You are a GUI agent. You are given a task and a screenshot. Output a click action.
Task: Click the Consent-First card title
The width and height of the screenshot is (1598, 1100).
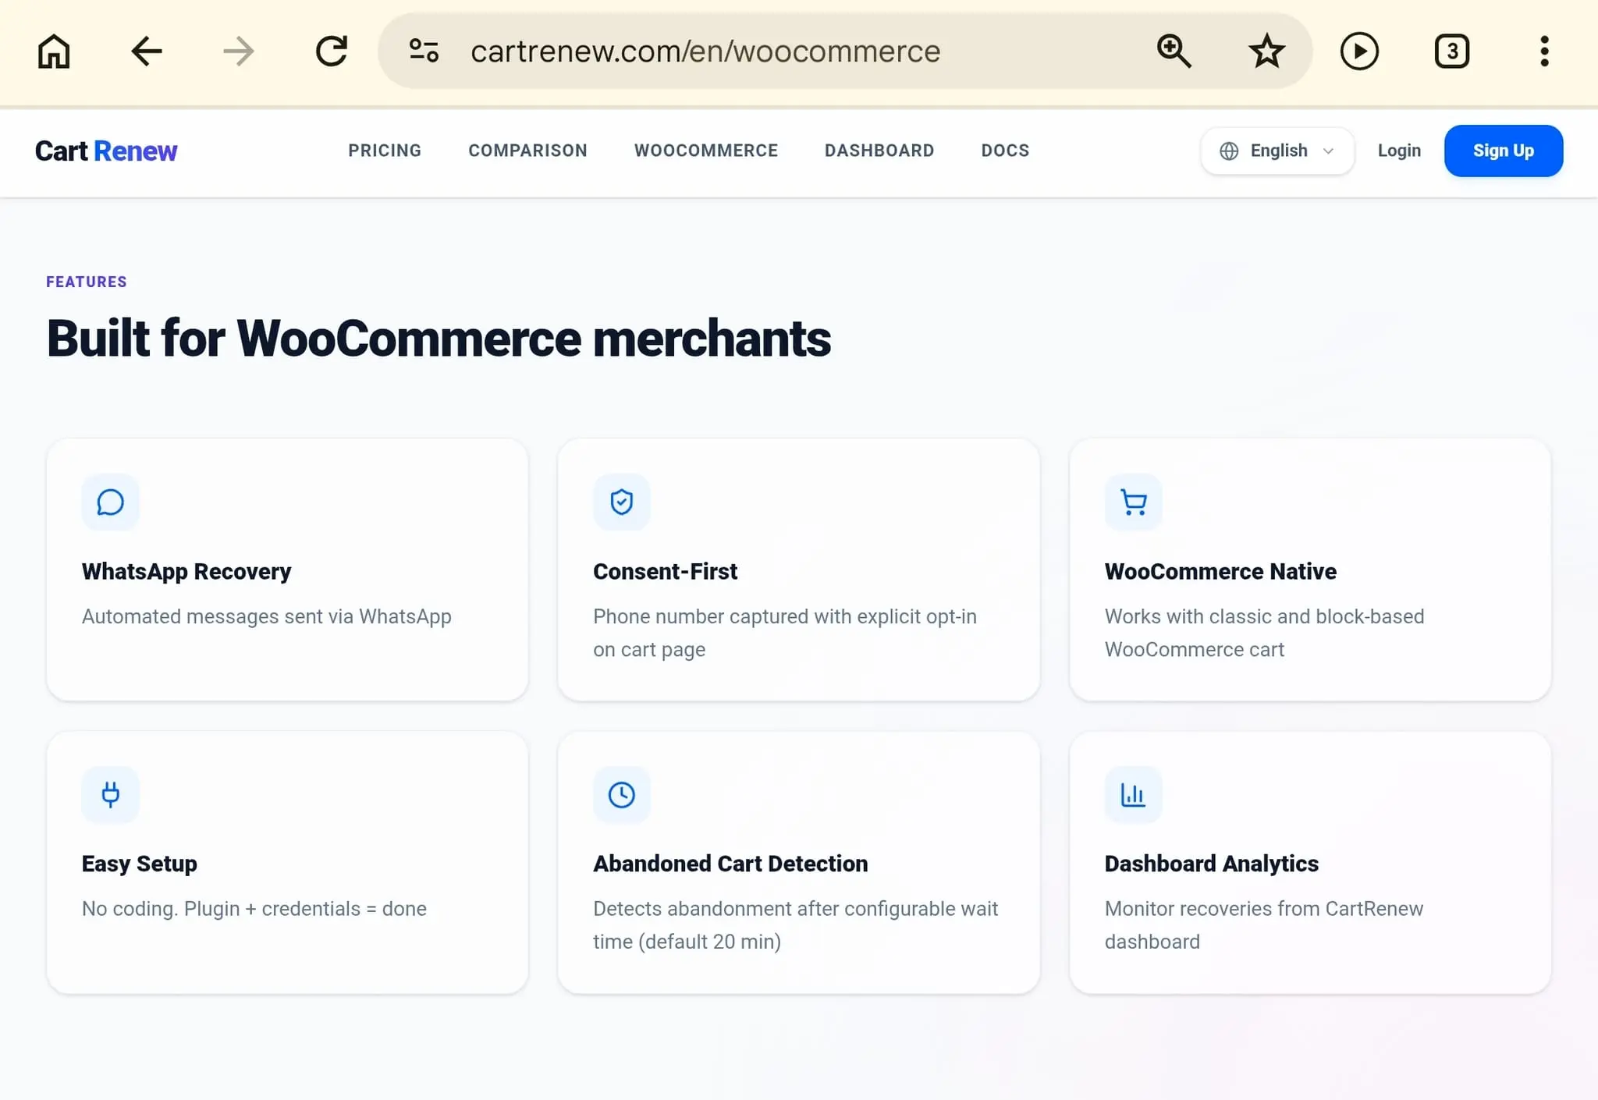click(665, 572)
